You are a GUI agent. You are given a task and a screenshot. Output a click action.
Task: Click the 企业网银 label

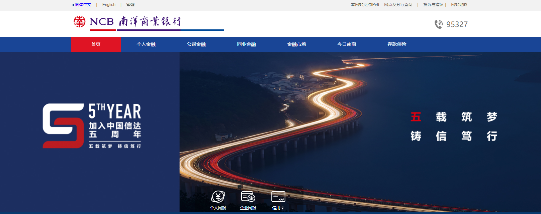[248, 208]
